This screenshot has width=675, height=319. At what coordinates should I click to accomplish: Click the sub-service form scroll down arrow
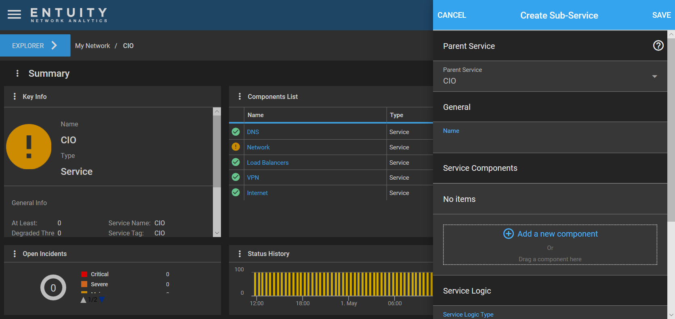pos(671,315)
